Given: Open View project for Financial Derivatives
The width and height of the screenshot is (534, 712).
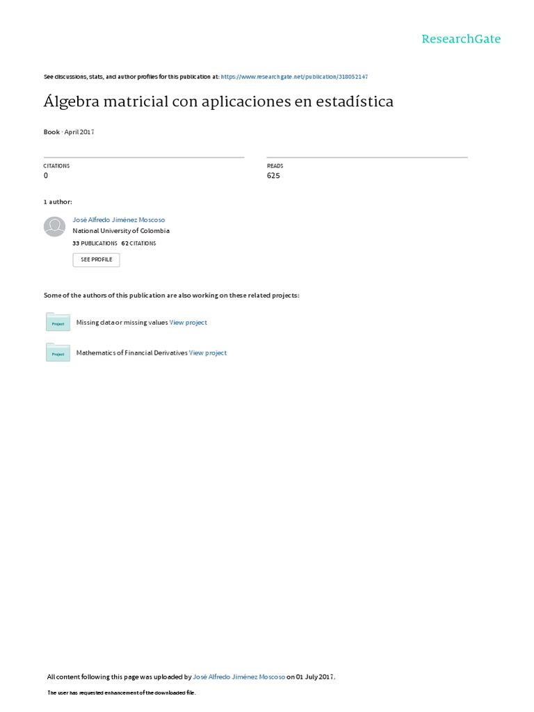Looking at the screenshot, I should pos(208,353).
